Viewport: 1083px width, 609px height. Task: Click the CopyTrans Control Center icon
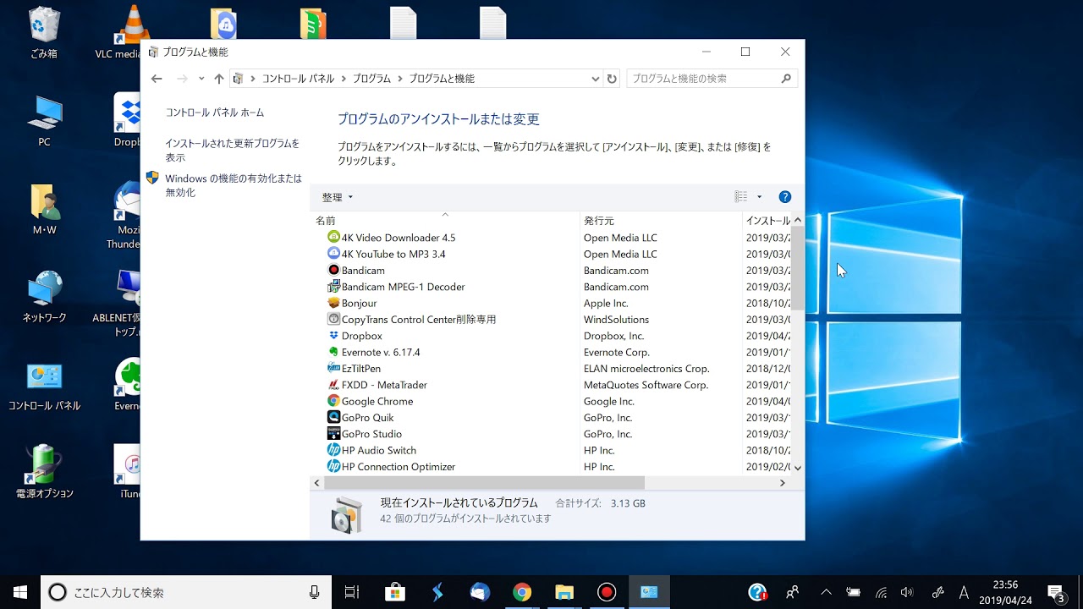(x=333, y=319)
